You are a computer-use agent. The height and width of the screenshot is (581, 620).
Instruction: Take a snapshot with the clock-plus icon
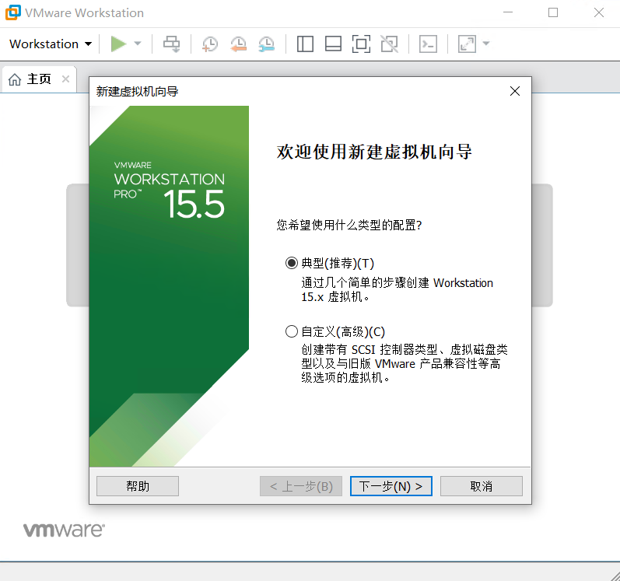point(209,44)
